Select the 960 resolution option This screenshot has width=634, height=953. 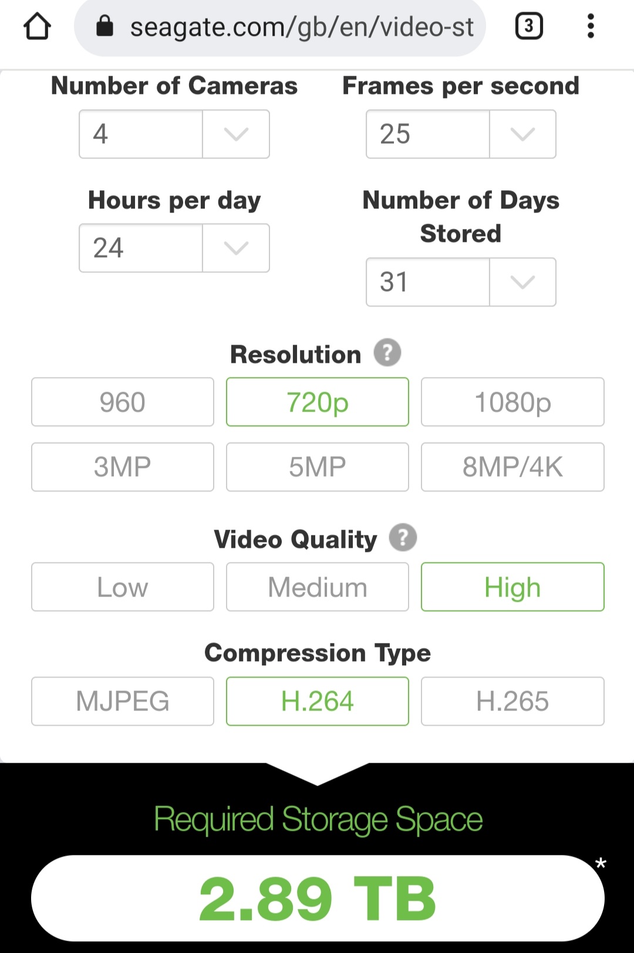(123, 402)
